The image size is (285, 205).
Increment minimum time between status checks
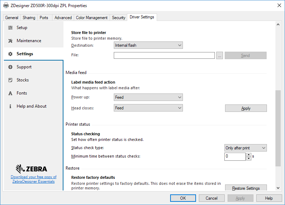(x=248, y=155)
